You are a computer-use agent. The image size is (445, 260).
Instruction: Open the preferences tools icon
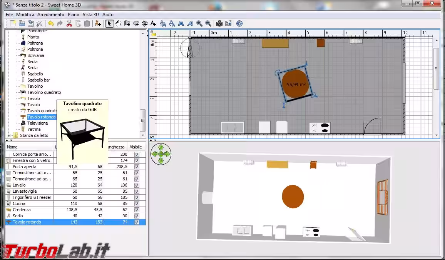(39, 23)
